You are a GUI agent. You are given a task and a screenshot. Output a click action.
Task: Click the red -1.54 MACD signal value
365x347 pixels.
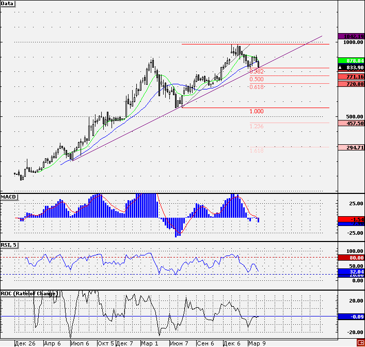coord(351,219)
